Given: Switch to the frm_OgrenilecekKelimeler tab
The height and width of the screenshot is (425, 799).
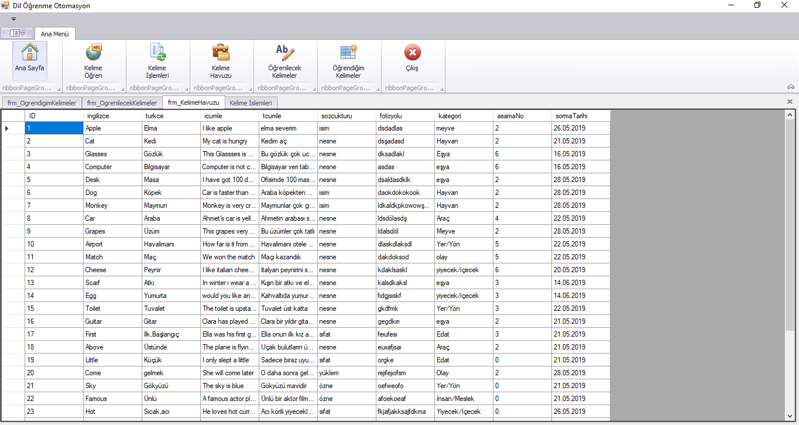Looking at the screenshot, I should 121,102.
